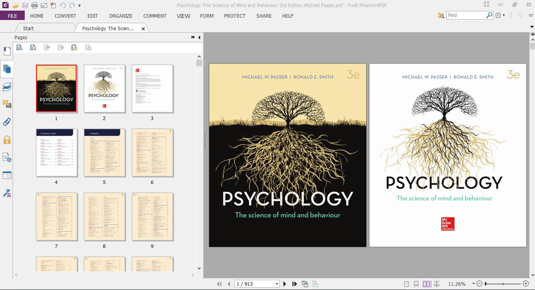The image size is (535, 290).
Task: Click the Print icon
Action: pyautogui.click(x=35, y=5)
